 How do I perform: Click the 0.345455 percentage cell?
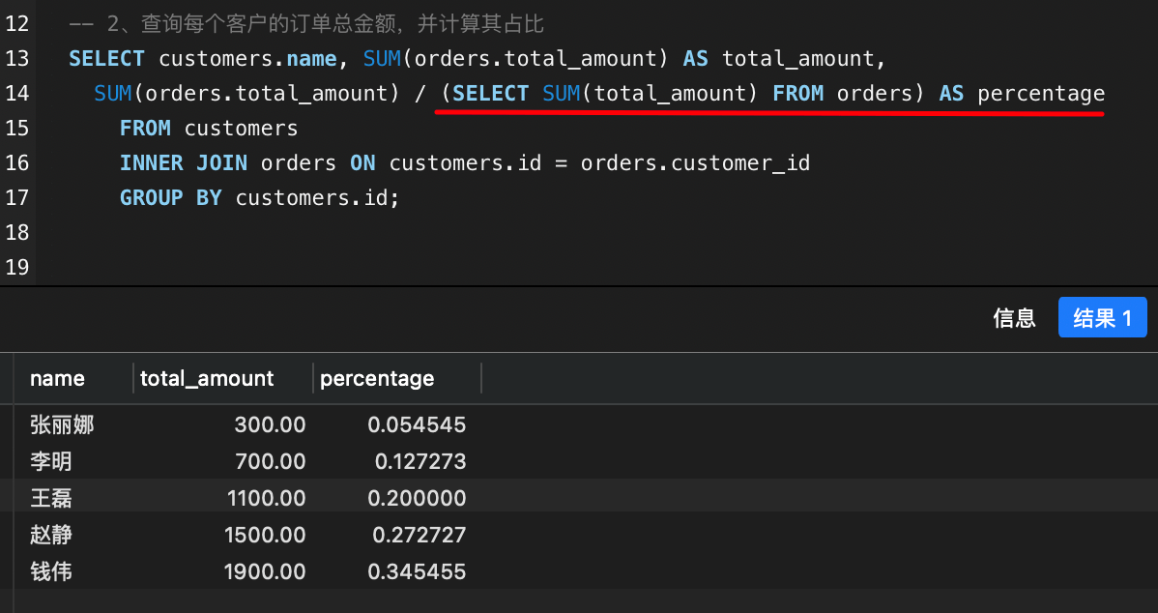click(x=417, y=571)
